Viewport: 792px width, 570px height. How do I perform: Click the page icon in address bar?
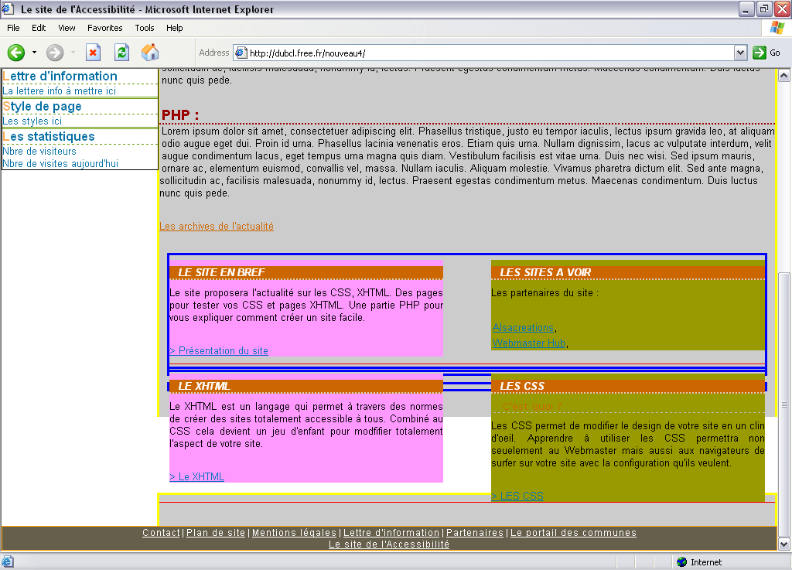(x=241, y=53)
